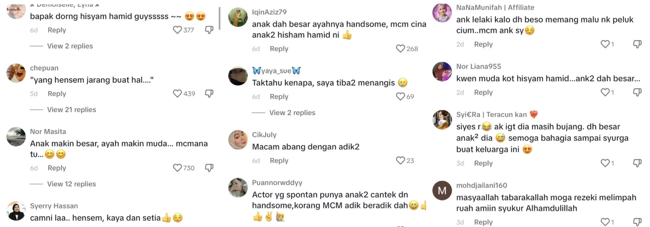Like yaya_sue's comment with 69 likes
Image resolution: width=650 pixels, height=227 pixels.
pos(400,96)
